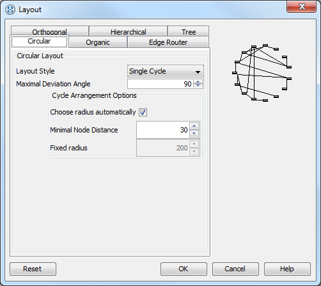Select the Tree tab
Viewport: 321px width, 286px height.
(x=189, y=31)
